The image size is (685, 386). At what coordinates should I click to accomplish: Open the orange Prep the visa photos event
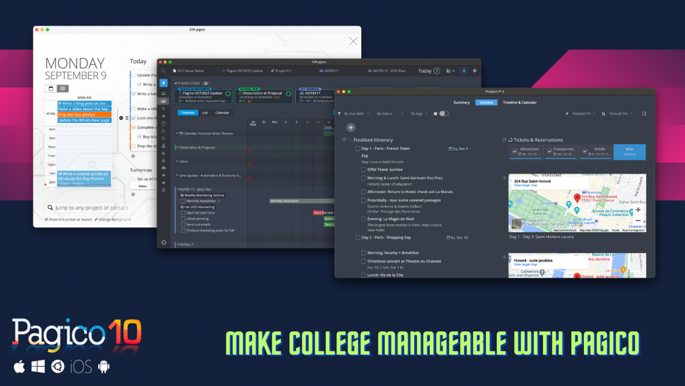84,115
